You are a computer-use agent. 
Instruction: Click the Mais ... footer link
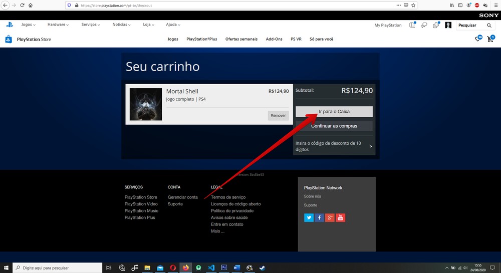(x=217, y=231)
